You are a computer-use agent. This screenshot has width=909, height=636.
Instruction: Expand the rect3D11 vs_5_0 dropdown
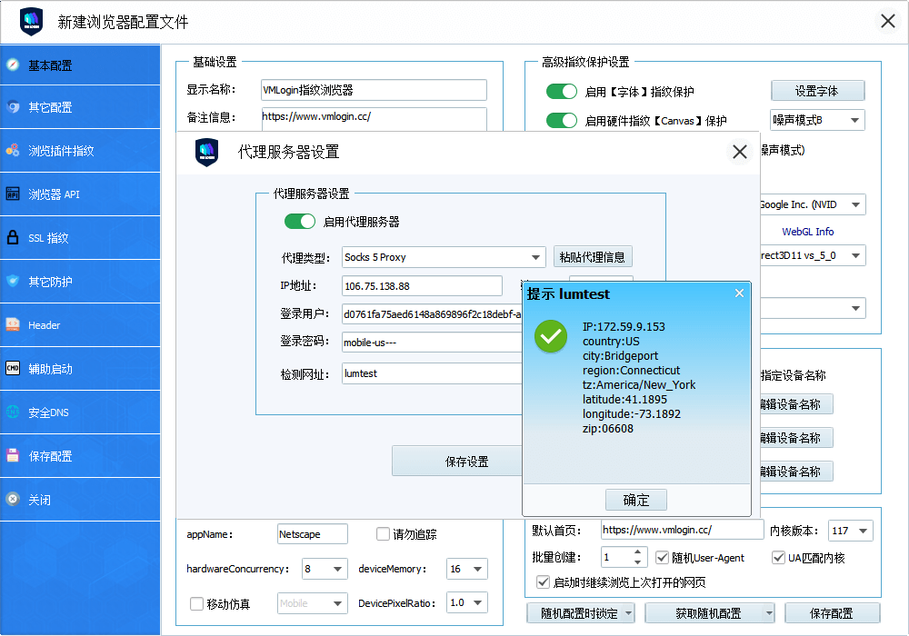[x=813, y=255]
